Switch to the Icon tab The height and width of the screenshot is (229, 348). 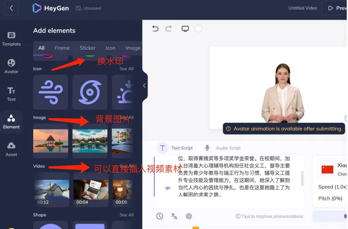(x=110, y=48)
